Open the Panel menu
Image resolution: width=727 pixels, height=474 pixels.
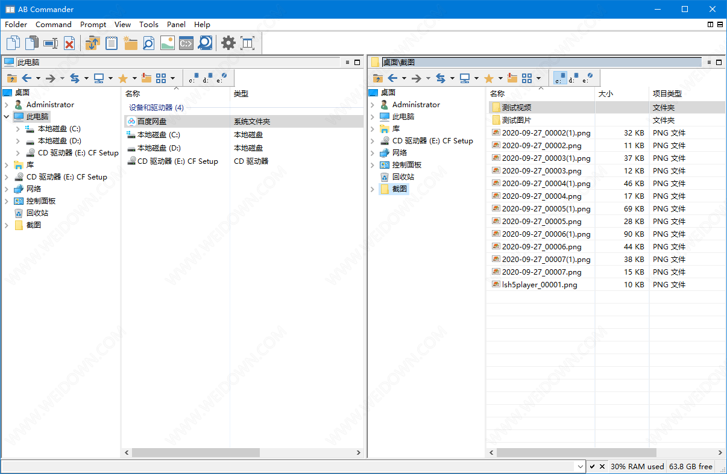176,25
